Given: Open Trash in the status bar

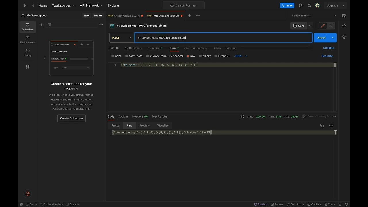Looking at the screenshot, I should pyautogui.click(x=330, y=204).
